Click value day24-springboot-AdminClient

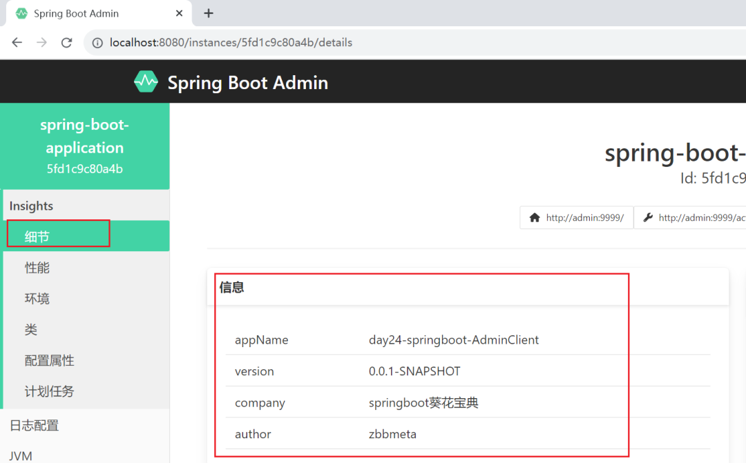[454, 340]
